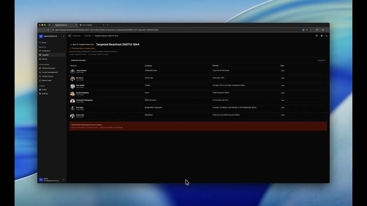367x206 pixels.
Task: Open a new browser tab
Action: pyautogui.click(x=108, y=25)
